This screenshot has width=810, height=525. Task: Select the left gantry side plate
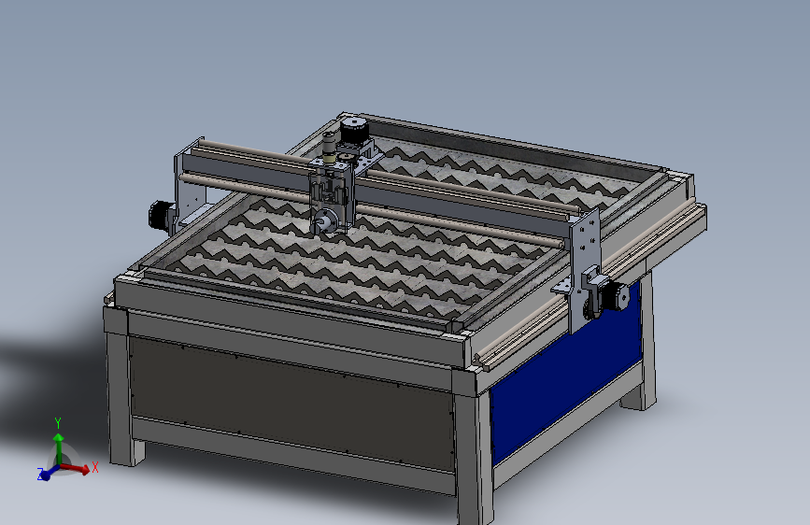point(189,183)
